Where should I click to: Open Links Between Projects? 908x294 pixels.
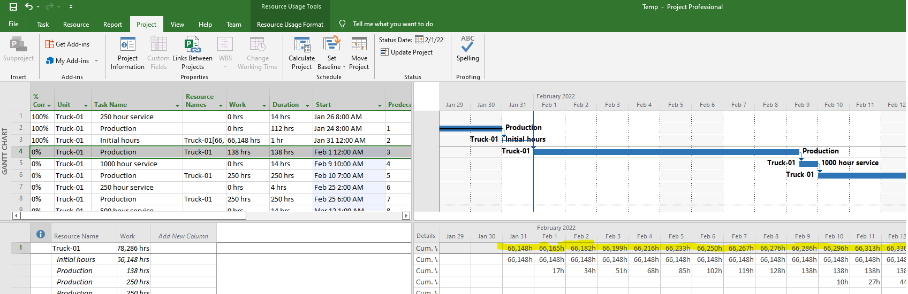[x=192, y=53]
